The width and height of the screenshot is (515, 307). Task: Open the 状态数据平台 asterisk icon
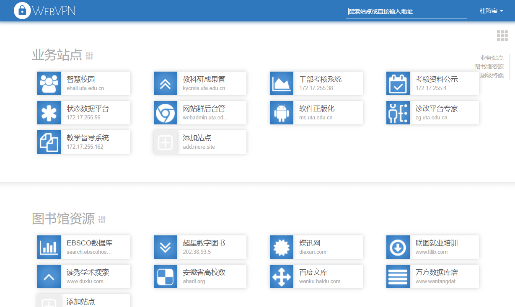(49, 113)
